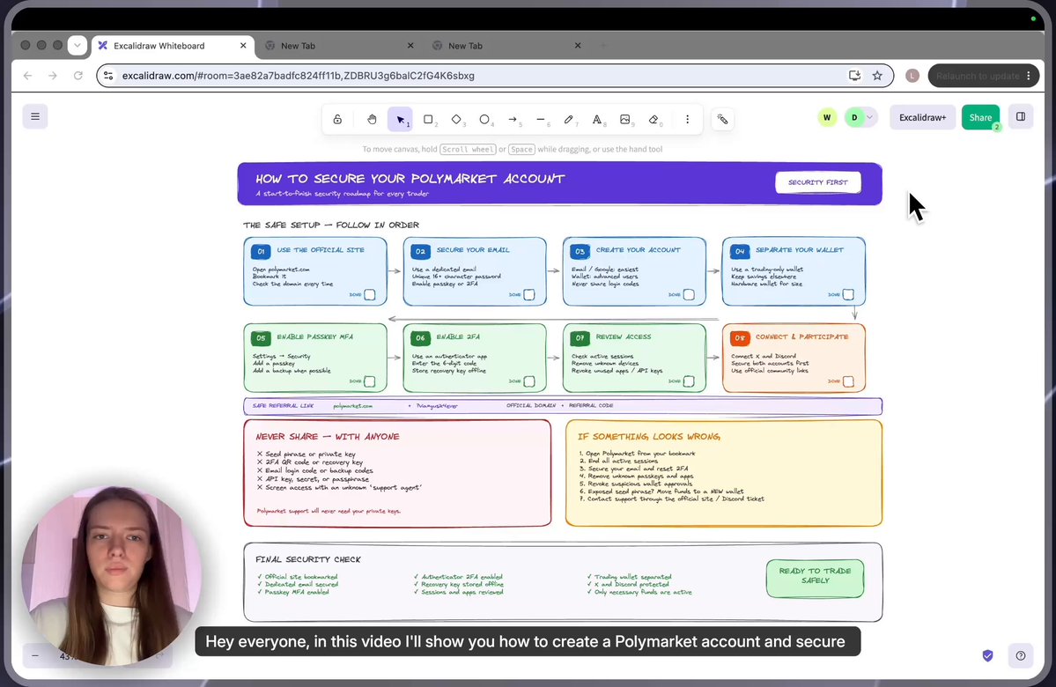Switch to the Excalidraw Whiteboard tab
Viewport: 1056px width, 687px height.
(174, 46)
